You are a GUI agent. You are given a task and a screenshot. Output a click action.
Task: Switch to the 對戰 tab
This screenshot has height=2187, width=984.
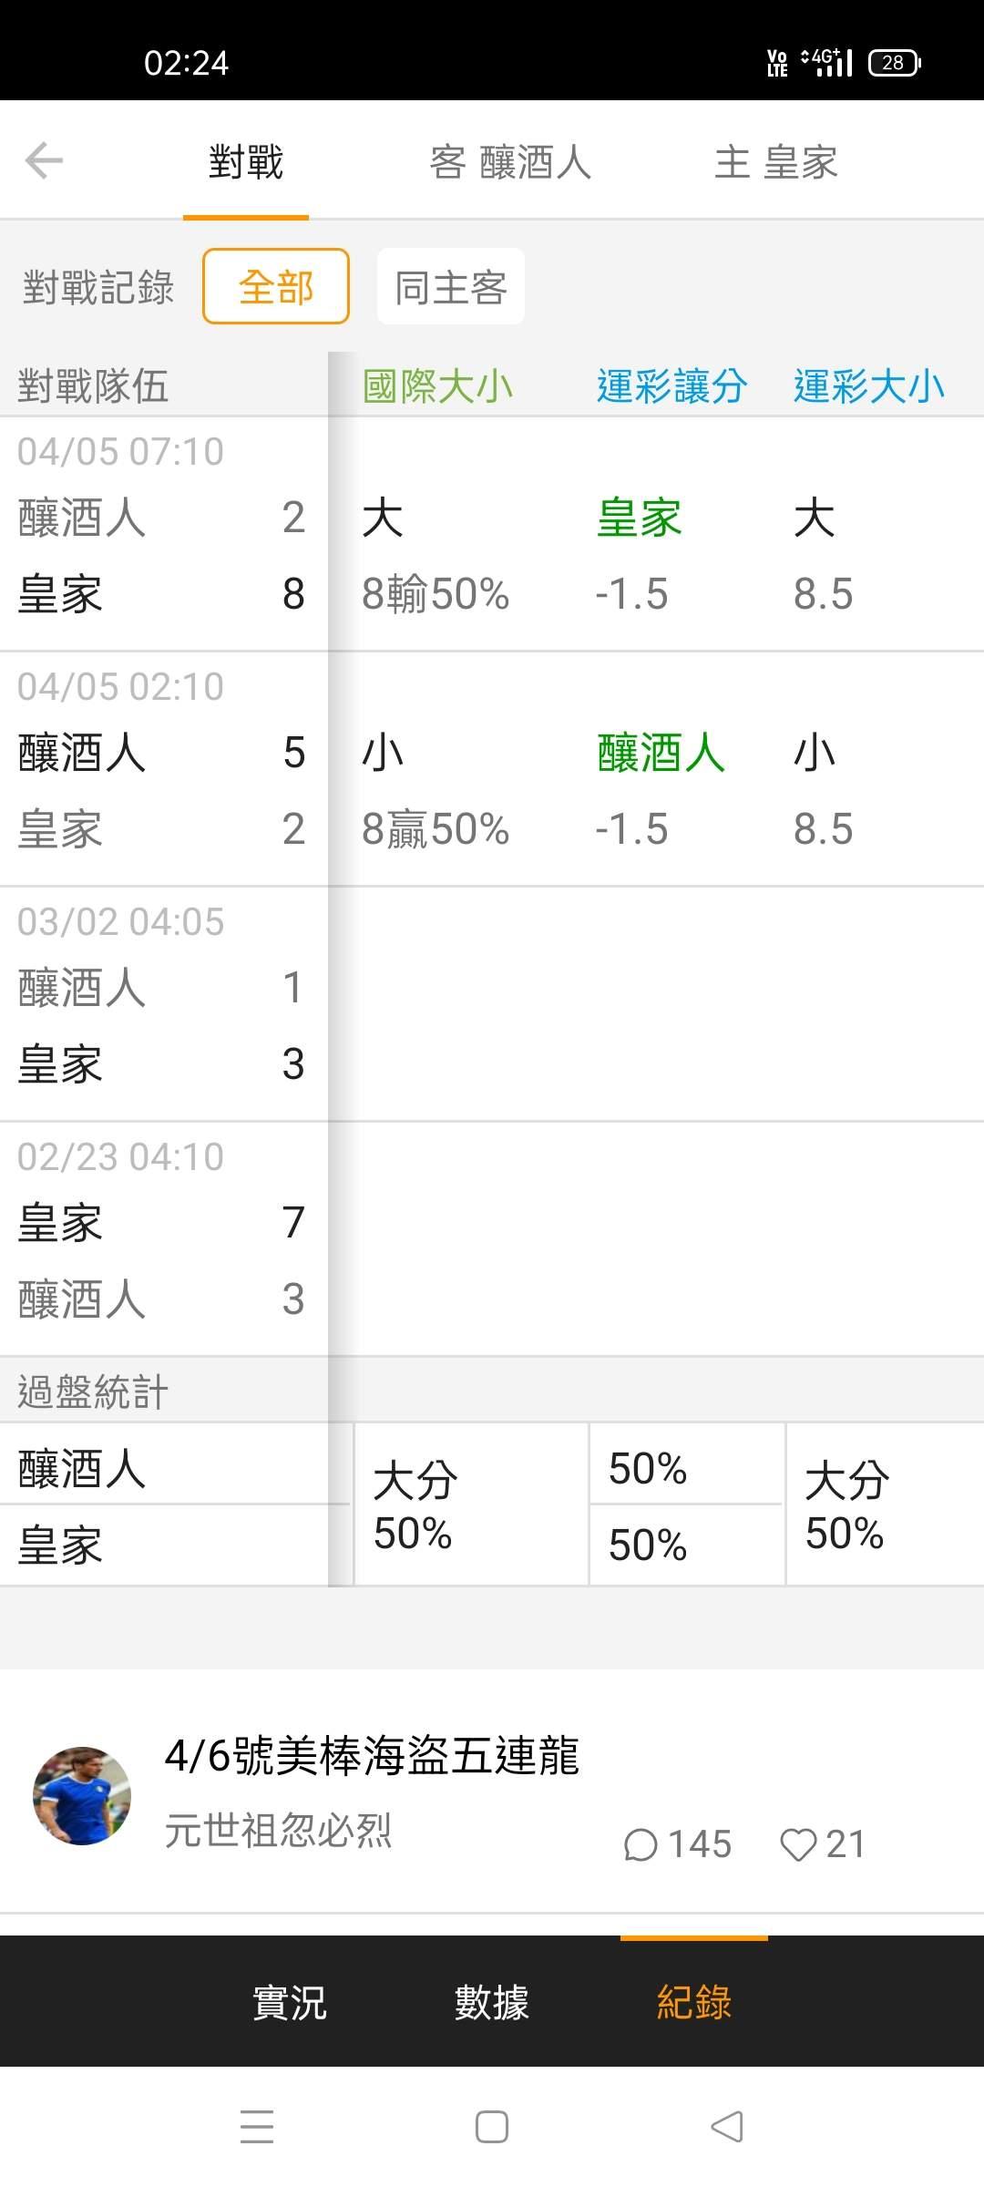[x=246, y=162]
